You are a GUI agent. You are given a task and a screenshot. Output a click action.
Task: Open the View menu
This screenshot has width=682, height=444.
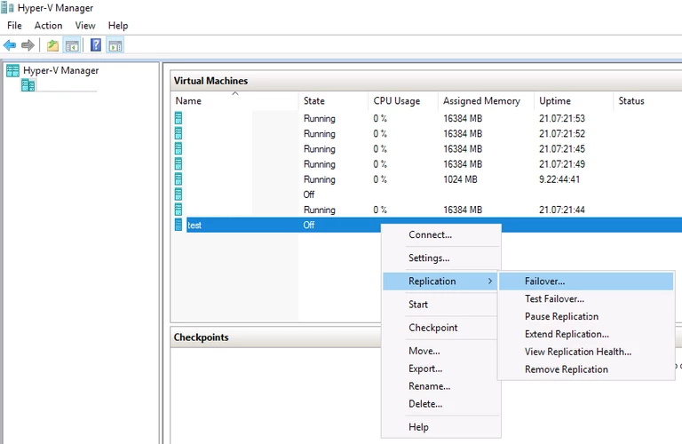point(85,26)
